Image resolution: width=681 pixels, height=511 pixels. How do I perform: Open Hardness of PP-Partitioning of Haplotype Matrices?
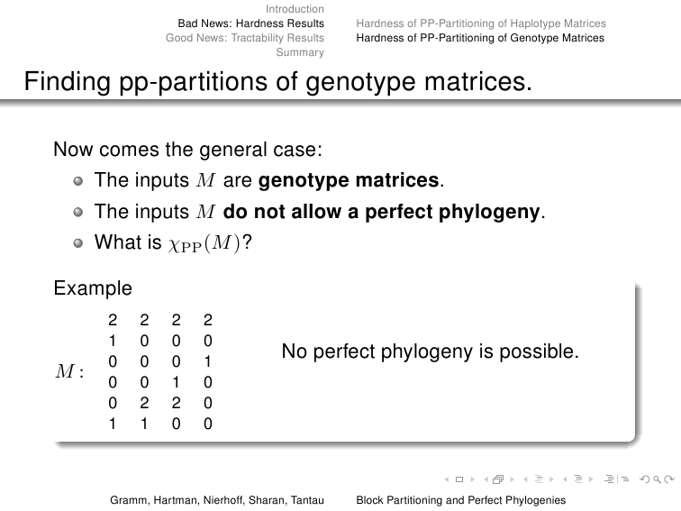[x=481, y=23]
